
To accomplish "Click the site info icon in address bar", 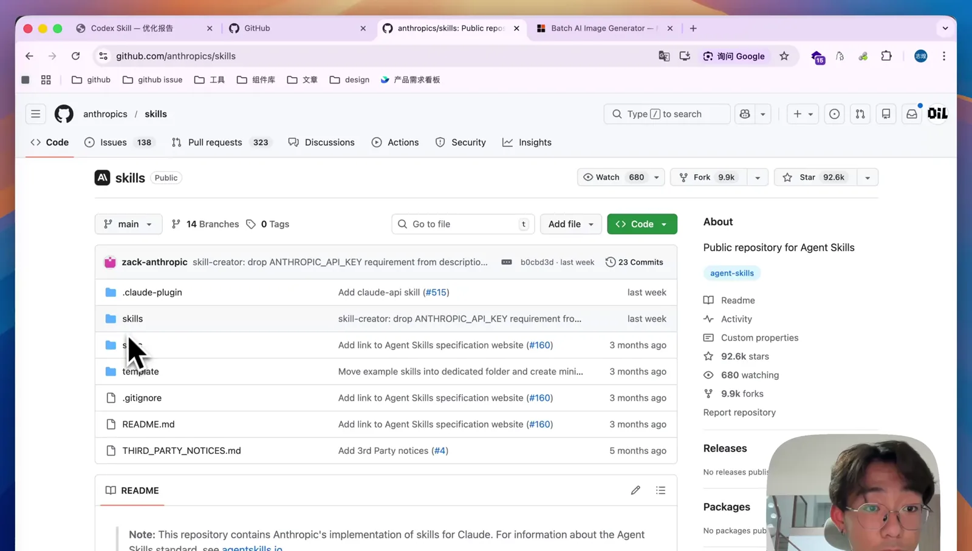I will (x=103, y=56).
